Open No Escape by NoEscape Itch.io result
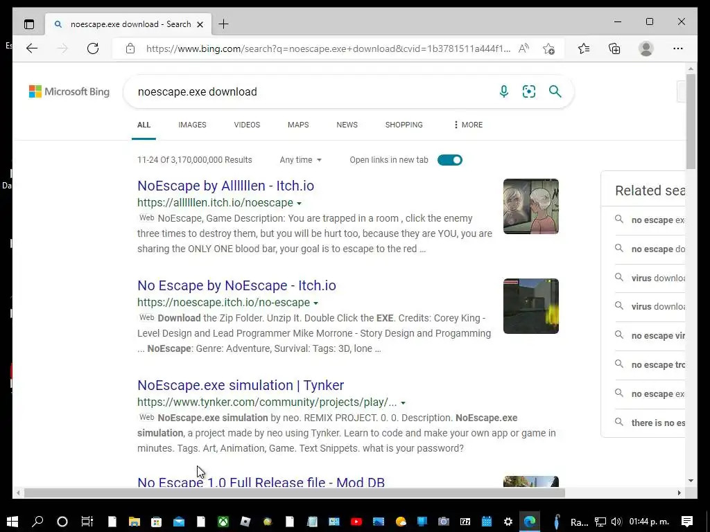 (237, 285)
